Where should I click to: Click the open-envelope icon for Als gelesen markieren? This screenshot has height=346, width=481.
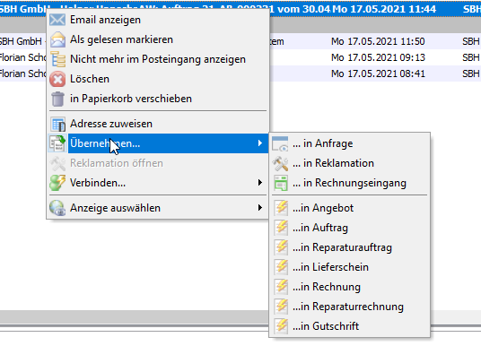(x=57, y=39)
